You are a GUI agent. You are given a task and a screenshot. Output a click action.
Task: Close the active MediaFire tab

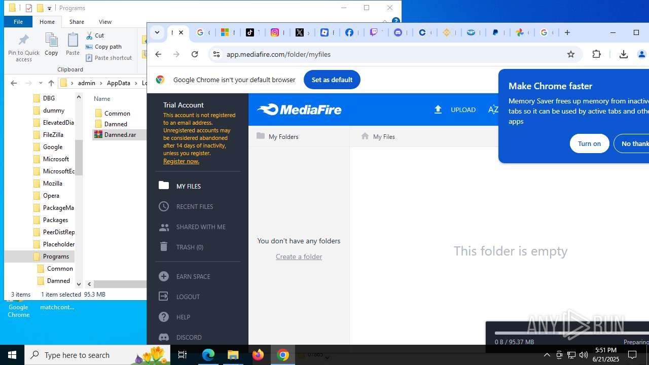(181, 32)
